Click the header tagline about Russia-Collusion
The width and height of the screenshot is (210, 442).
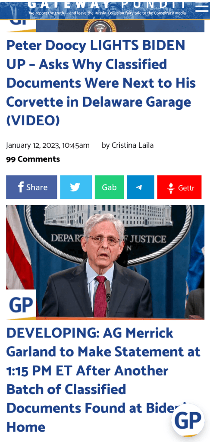107,13
